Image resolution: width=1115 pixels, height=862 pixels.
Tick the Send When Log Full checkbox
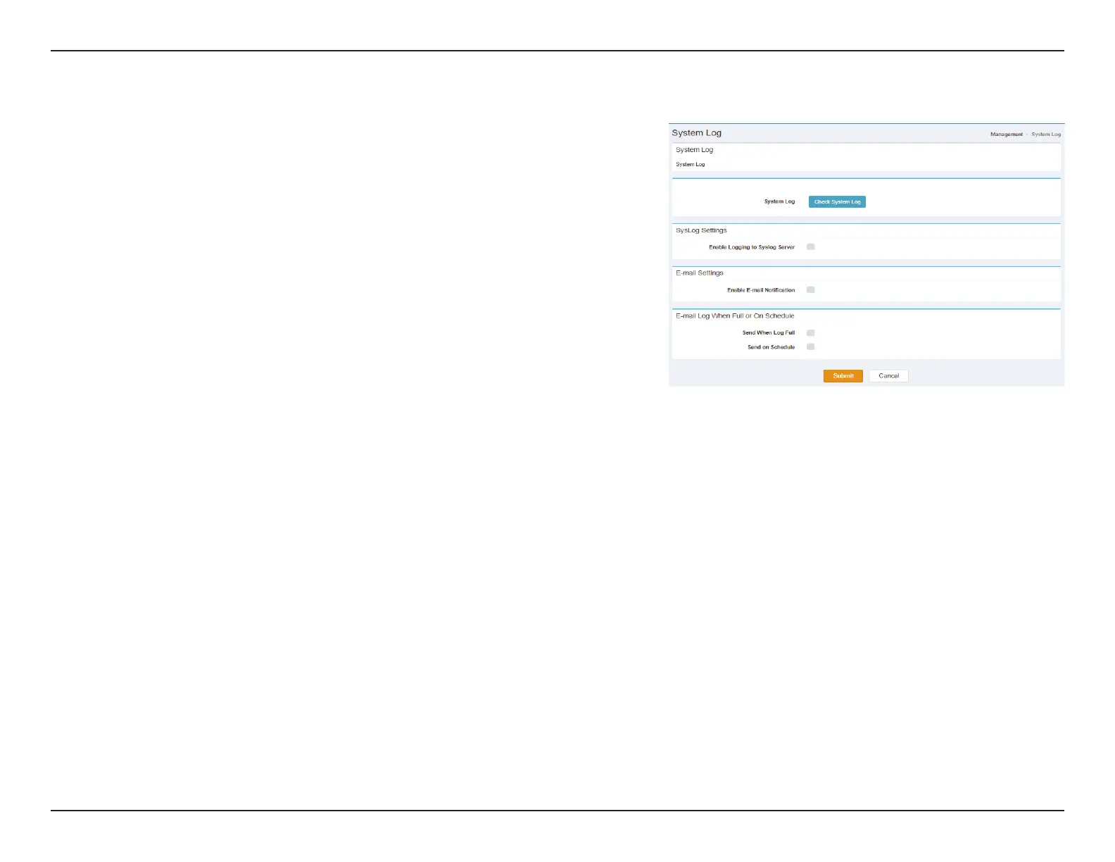pyautogui.click(x=811, y=333)
